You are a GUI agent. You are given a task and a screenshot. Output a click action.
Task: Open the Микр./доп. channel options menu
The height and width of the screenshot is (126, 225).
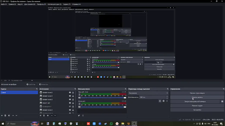coord(79,104)
